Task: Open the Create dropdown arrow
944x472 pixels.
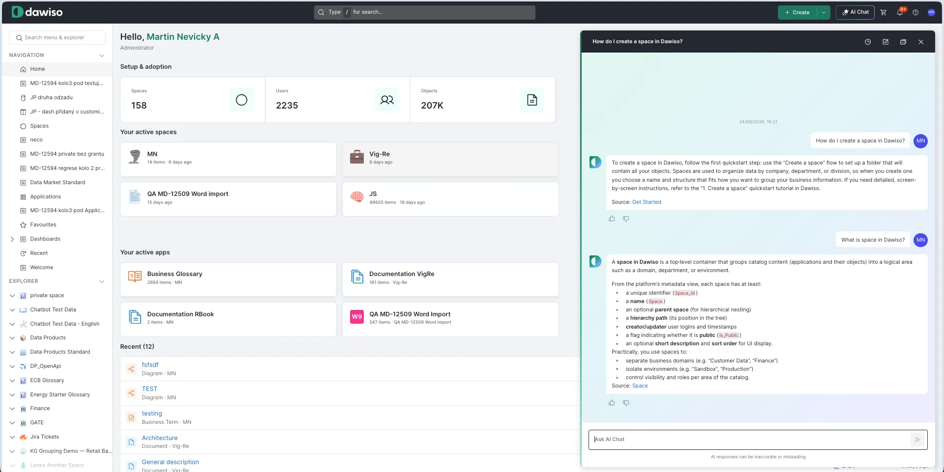Action: click(824, 12)
